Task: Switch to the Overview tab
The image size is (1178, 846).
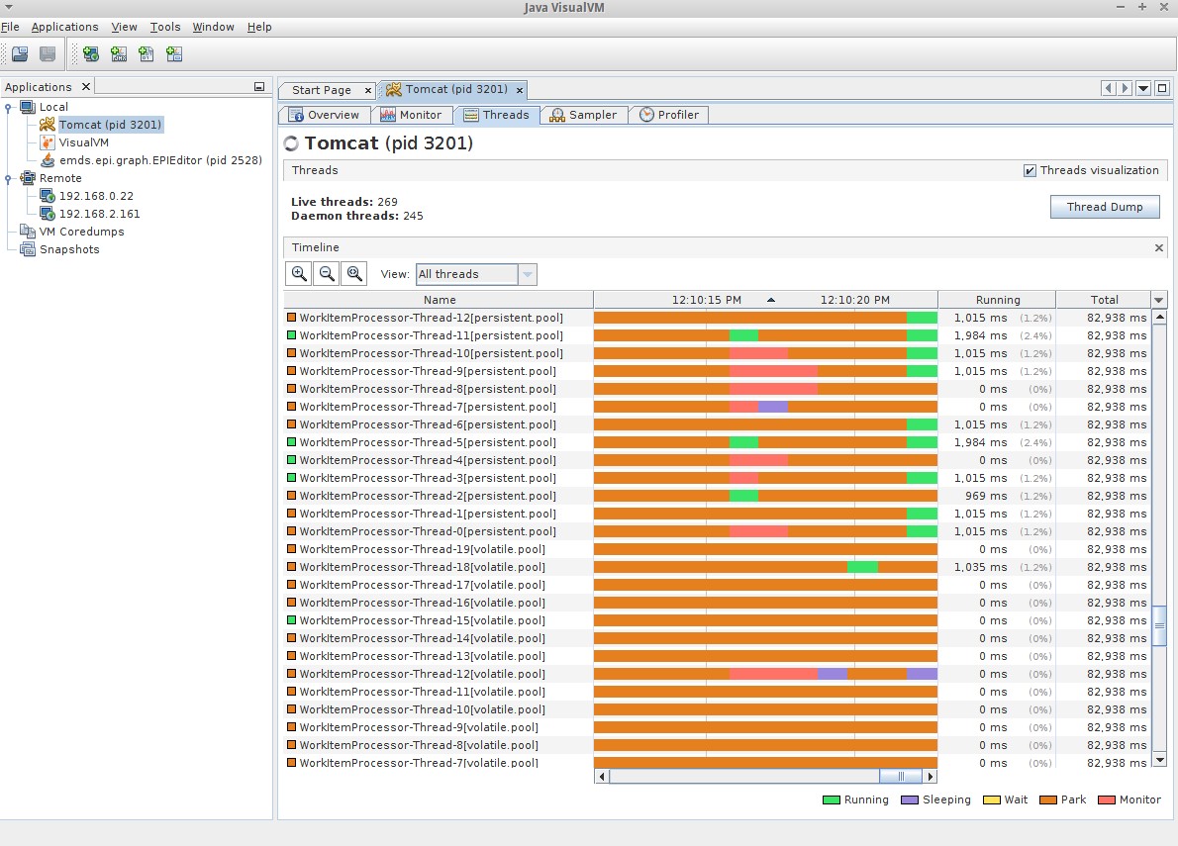Action: (x=325, y=115)
